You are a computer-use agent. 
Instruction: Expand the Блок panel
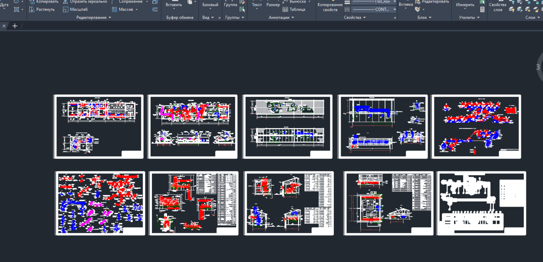click(424, 17)
